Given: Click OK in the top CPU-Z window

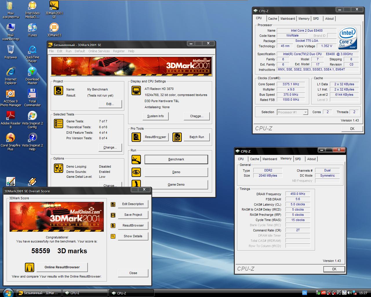Looking at the screenshot, I should pos(352,129).
